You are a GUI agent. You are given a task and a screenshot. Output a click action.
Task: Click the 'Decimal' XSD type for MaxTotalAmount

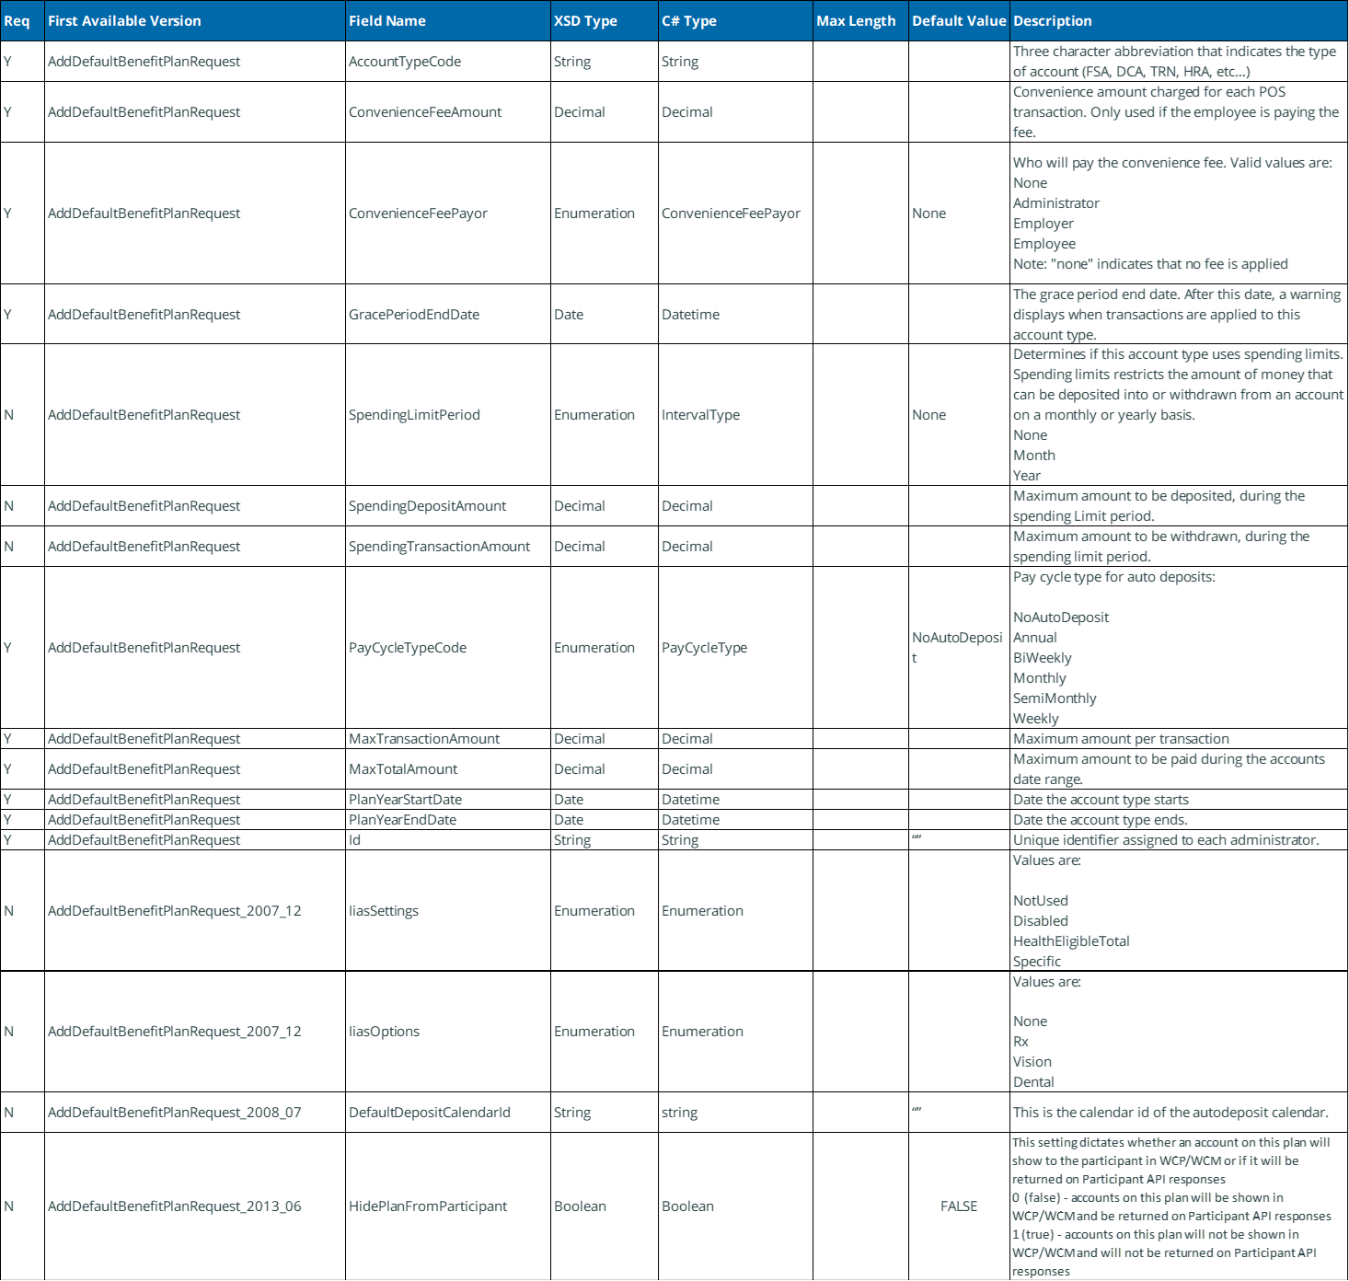tap(604, 769)
